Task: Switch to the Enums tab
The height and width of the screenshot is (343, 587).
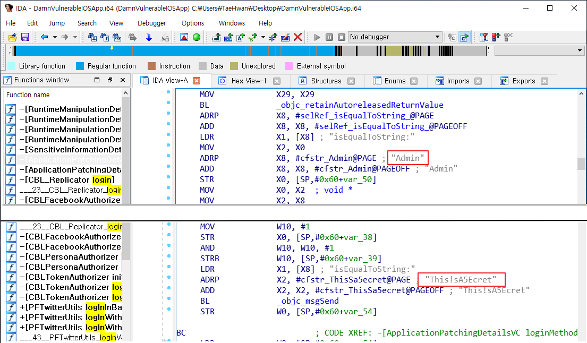Action: [395, 81]
